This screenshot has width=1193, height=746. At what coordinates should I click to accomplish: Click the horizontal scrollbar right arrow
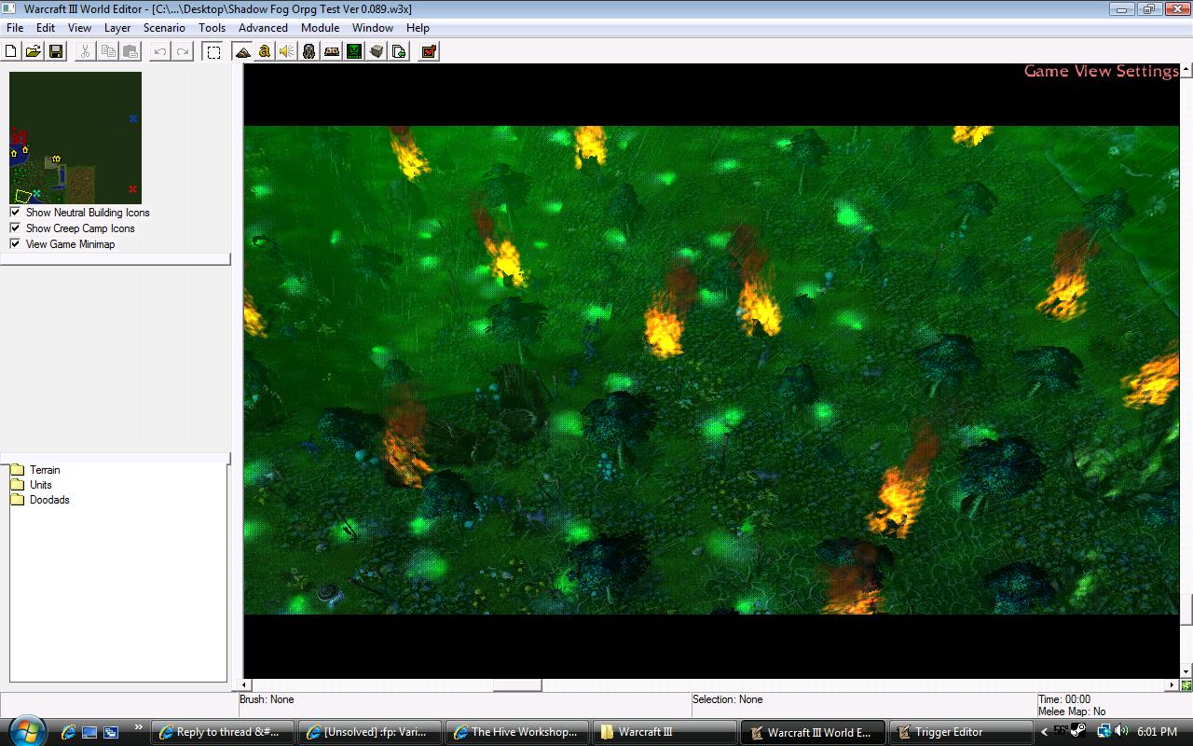coord(1172,685)
